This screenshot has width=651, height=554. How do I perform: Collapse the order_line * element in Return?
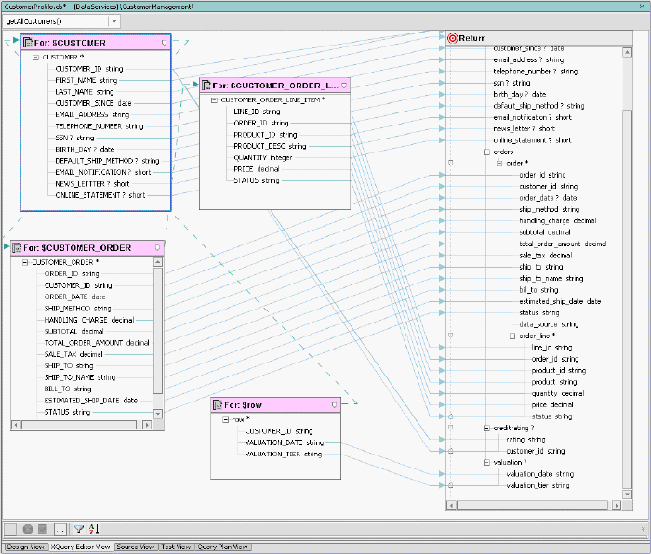coord(512,336)
